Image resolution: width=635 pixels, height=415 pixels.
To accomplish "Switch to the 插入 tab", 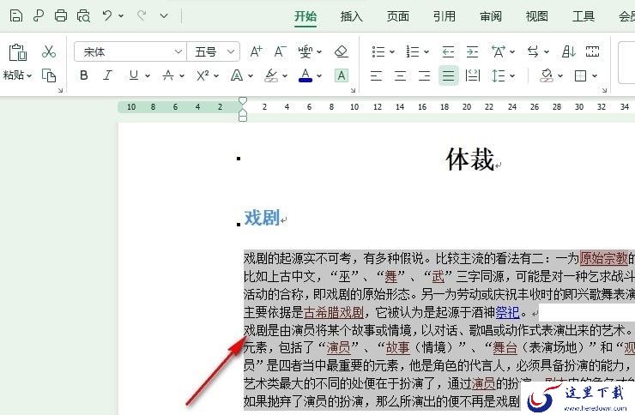I will click(x=351, y=16).
